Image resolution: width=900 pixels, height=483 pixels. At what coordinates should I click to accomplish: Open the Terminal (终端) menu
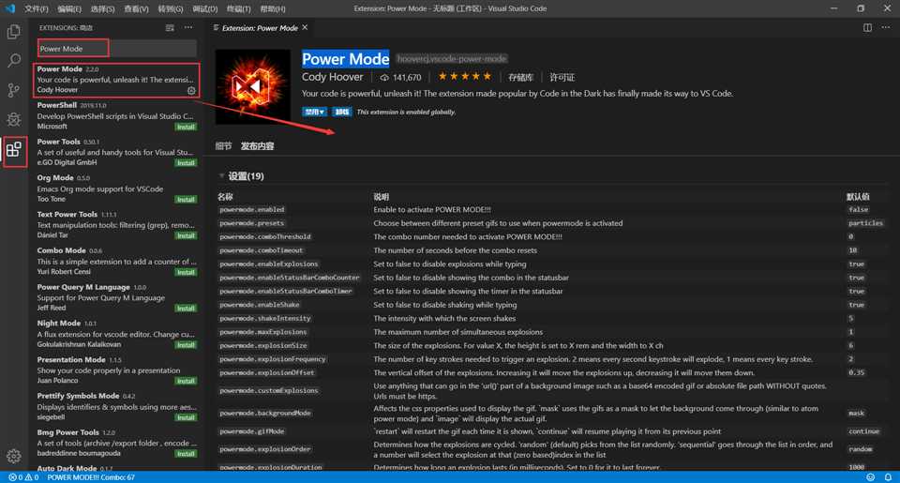[x=238, y=8]
